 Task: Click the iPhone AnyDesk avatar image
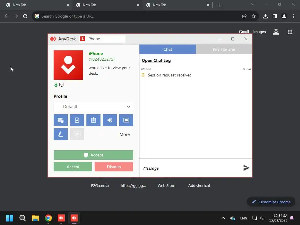point(68,65)
